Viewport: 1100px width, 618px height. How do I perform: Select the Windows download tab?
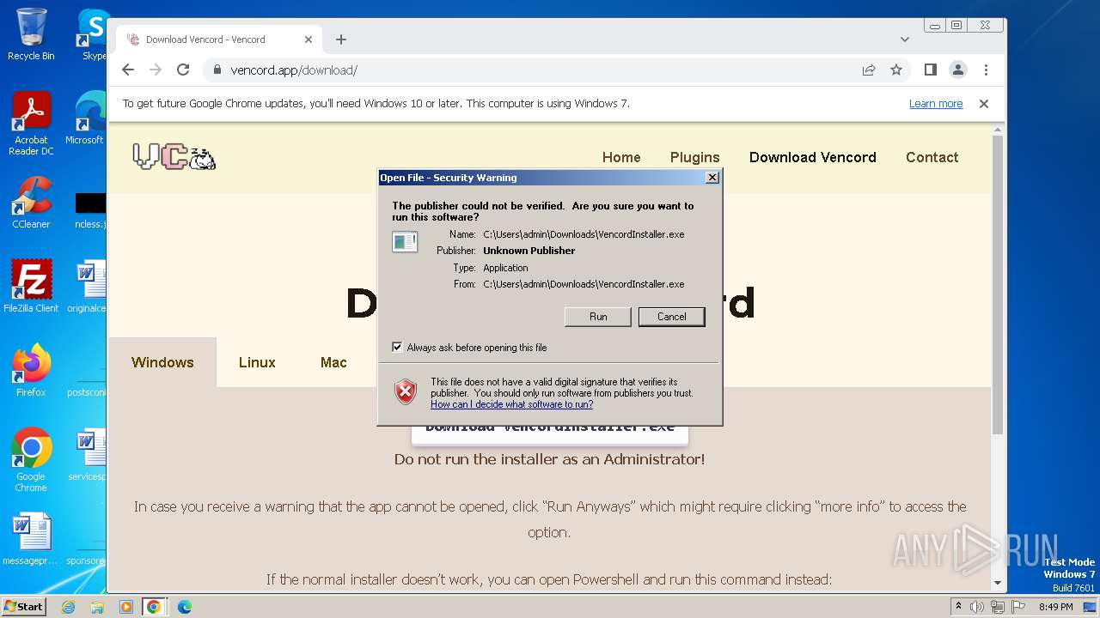pos(162,362)
